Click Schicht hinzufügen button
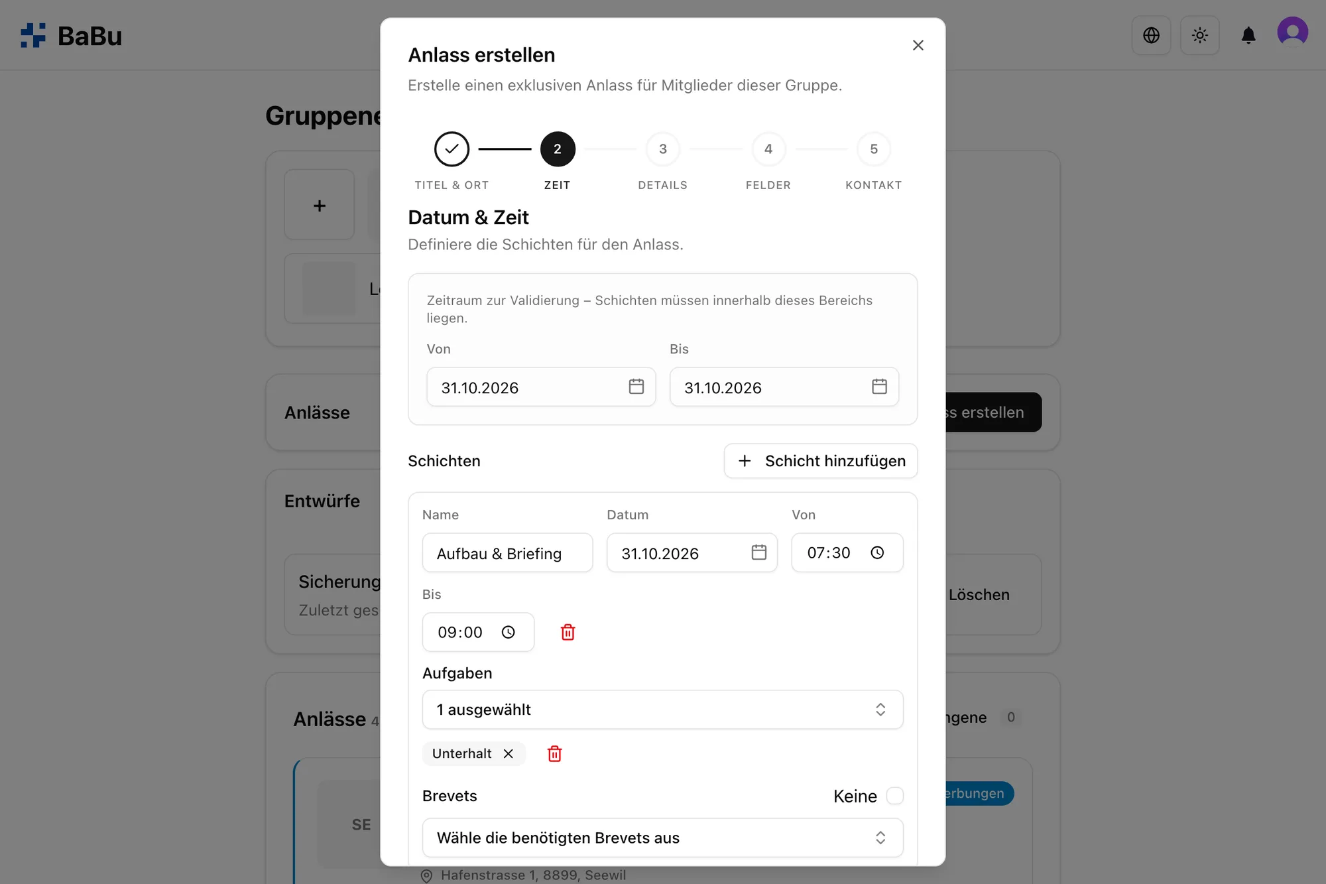Screen dimensions: 1326x884 tap(820, 461)
